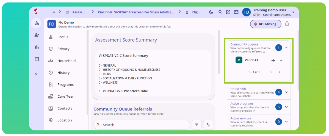Click the lock icon beside ROI Missing

pos(287,24)
